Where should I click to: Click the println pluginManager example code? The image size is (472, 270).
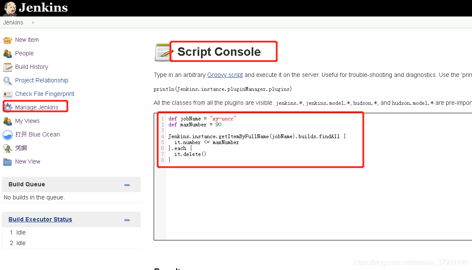coord(222,89)
